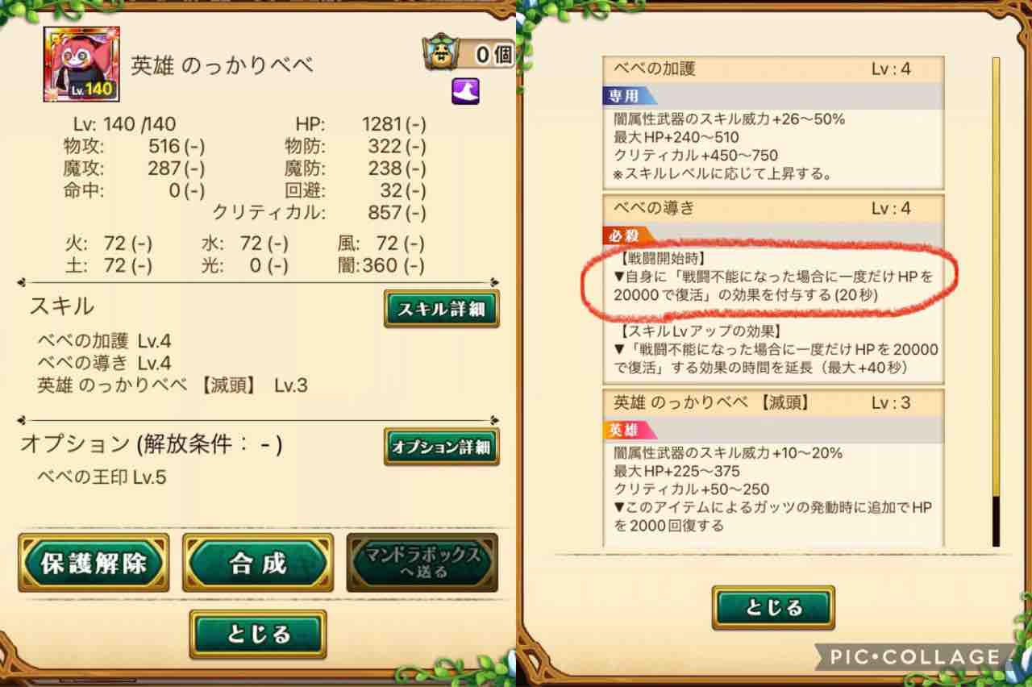Image resolution: width=1032 pixels, height=687 pixels.
Task: Tap the ベベの導き Lv:4 skill header
Action: pyautogui.click(x=773, y=208)
